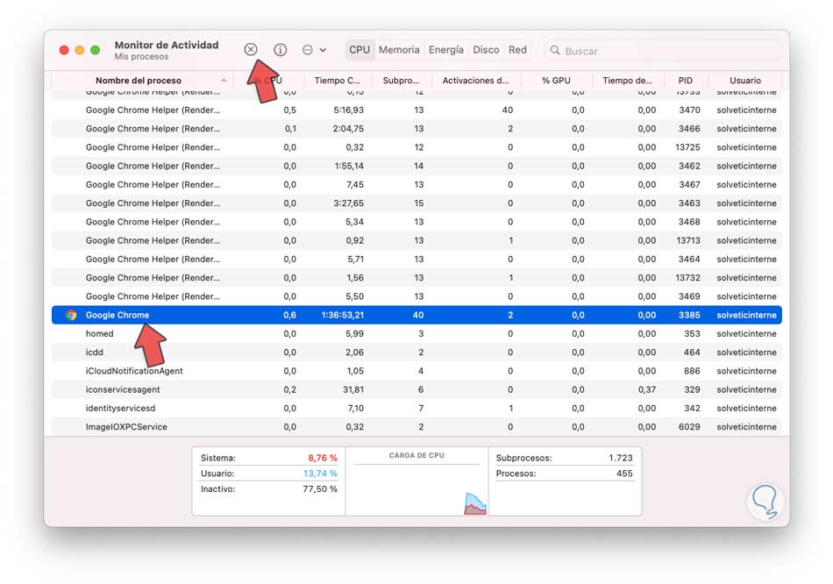Select Chrome Helper row with PID 3464
Screen dimensions: 833x584
point(416,259)
